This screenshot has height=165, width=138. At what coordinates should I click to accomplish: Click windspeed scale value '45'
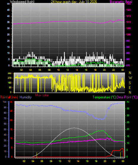coord(8,10)
